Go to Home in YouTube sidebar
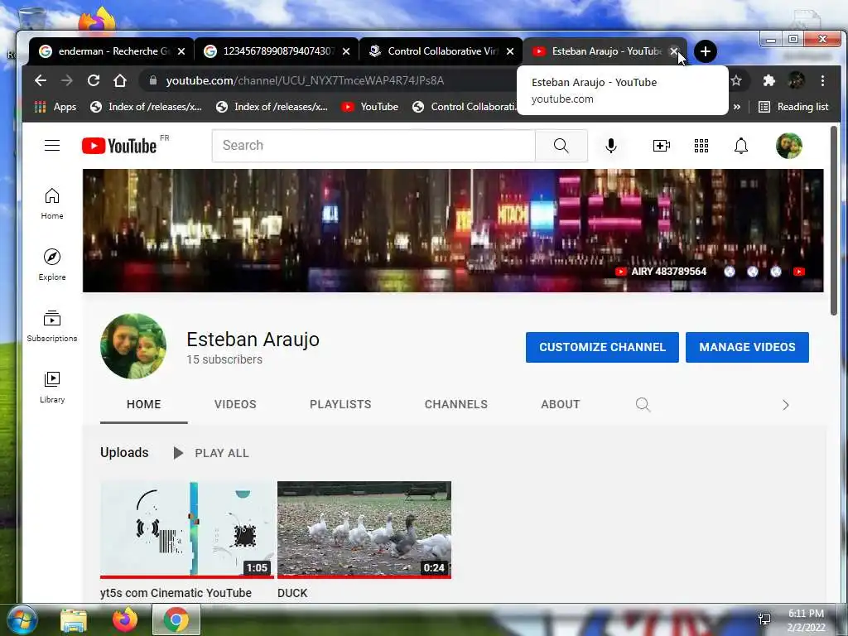This screenshot has width=848, height=636. tap(52, 204)
